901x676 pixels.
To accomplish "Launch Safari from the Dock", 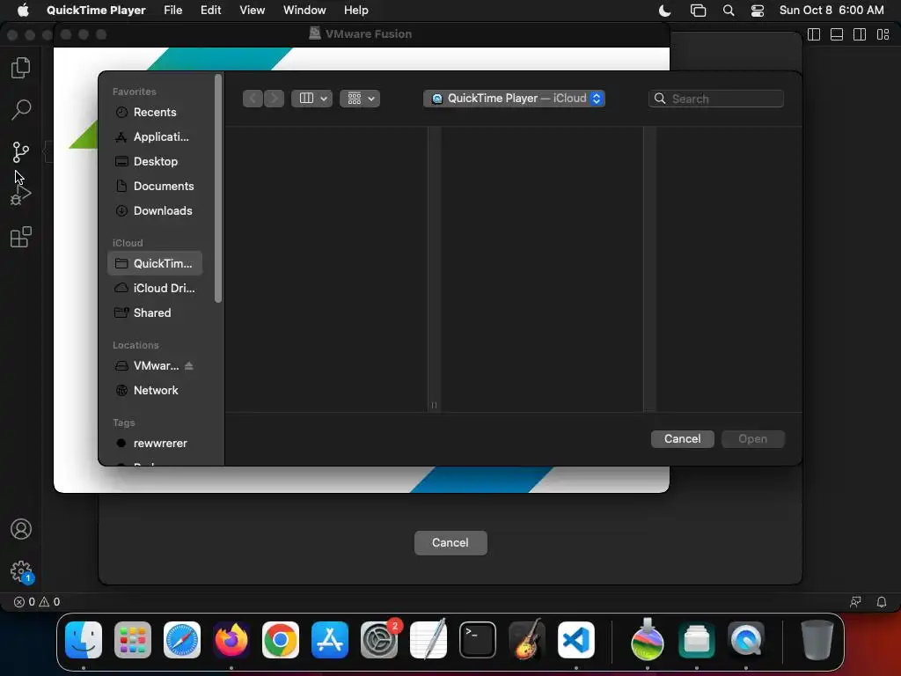I will pyautogui.click(x=182, y=640).
